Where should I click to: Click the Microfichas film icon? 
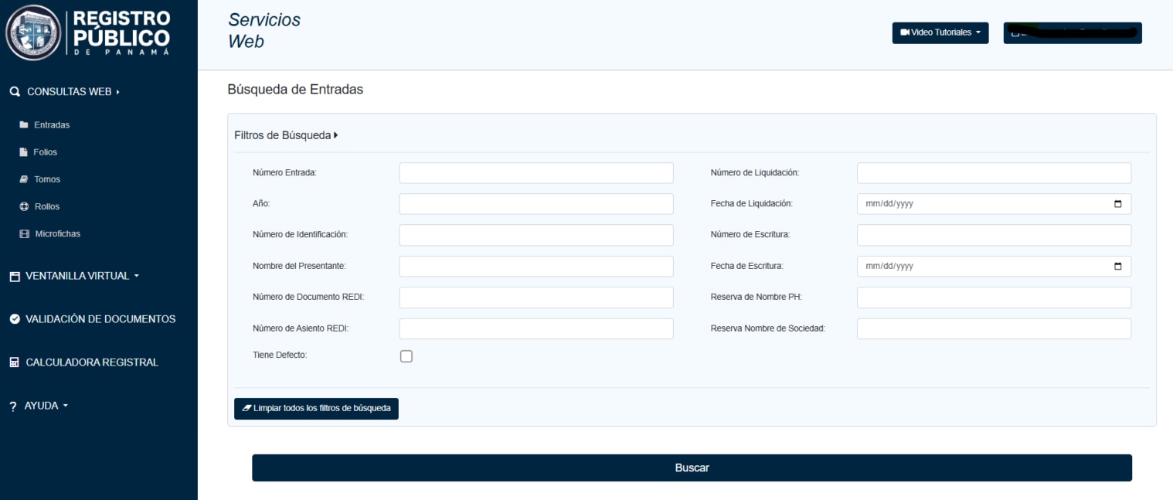point(24,233)
